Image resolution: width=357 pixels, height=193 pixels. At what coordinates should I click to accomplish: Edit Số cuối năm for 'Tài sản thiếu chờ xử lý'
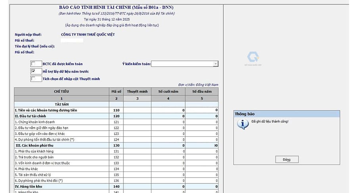click(168, 175)
